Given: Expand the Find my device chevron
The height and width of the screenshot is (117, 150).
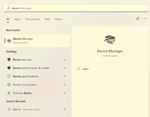Looking at the screenshot, I should tap(65, 93).
